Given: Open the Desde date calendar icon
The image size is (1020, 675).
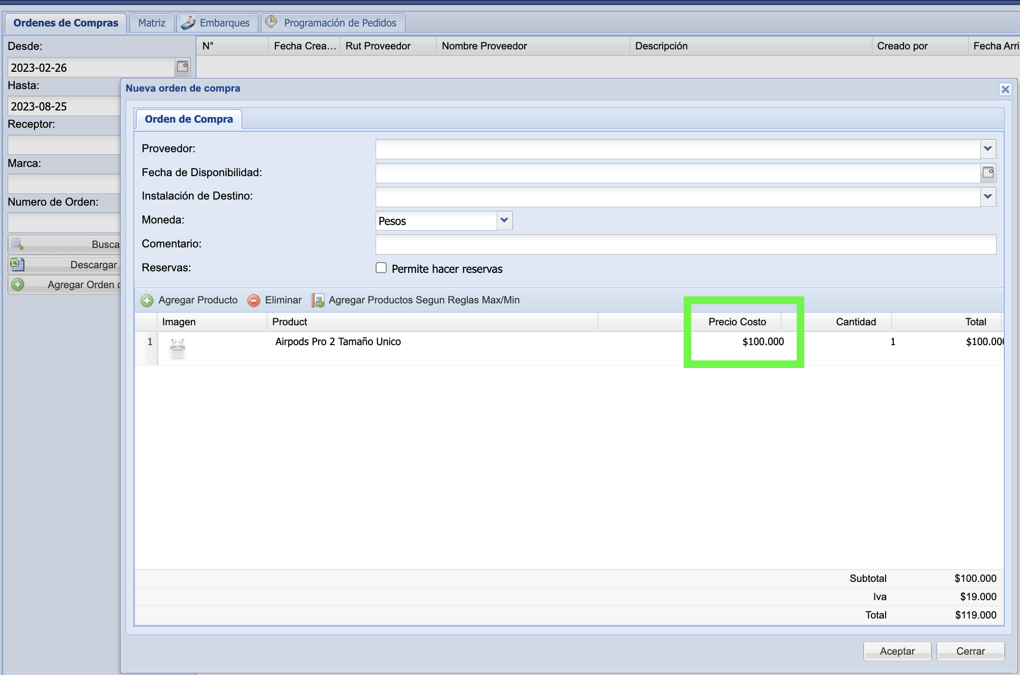Looking at the screenshot, I should [x=182, y=67].
